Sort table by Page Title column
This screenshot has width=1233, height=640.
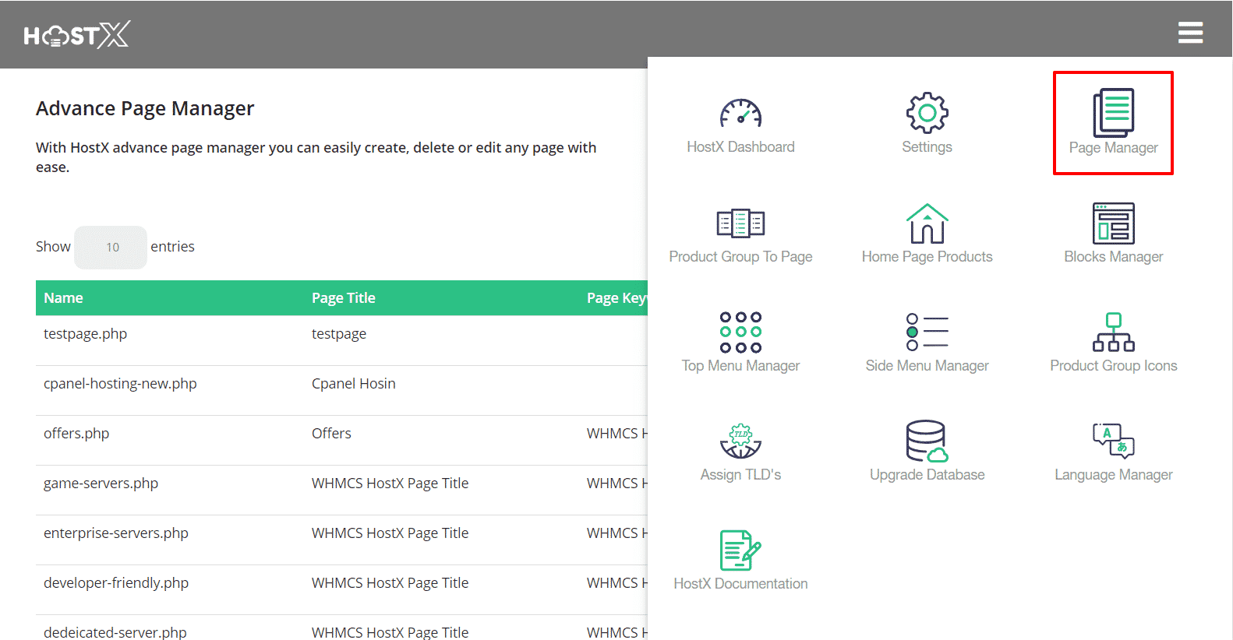(344, 298)
